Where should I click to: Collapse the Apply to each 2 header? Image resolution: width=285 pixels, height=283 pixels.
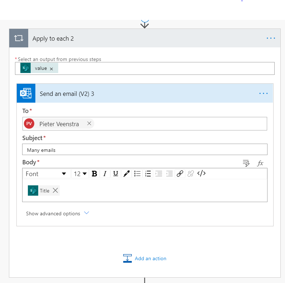[145, 38]
